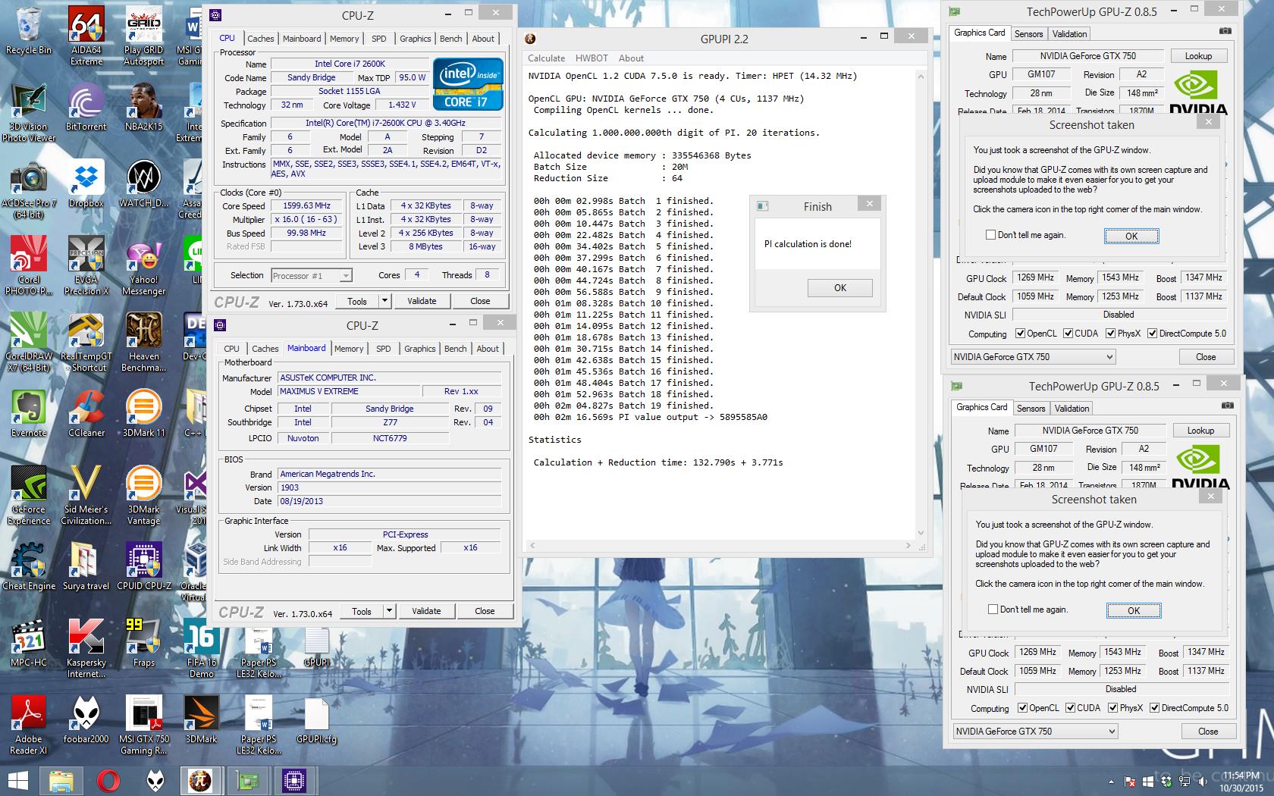Click Tools button in lower CPU-Z

coord(362,611)
